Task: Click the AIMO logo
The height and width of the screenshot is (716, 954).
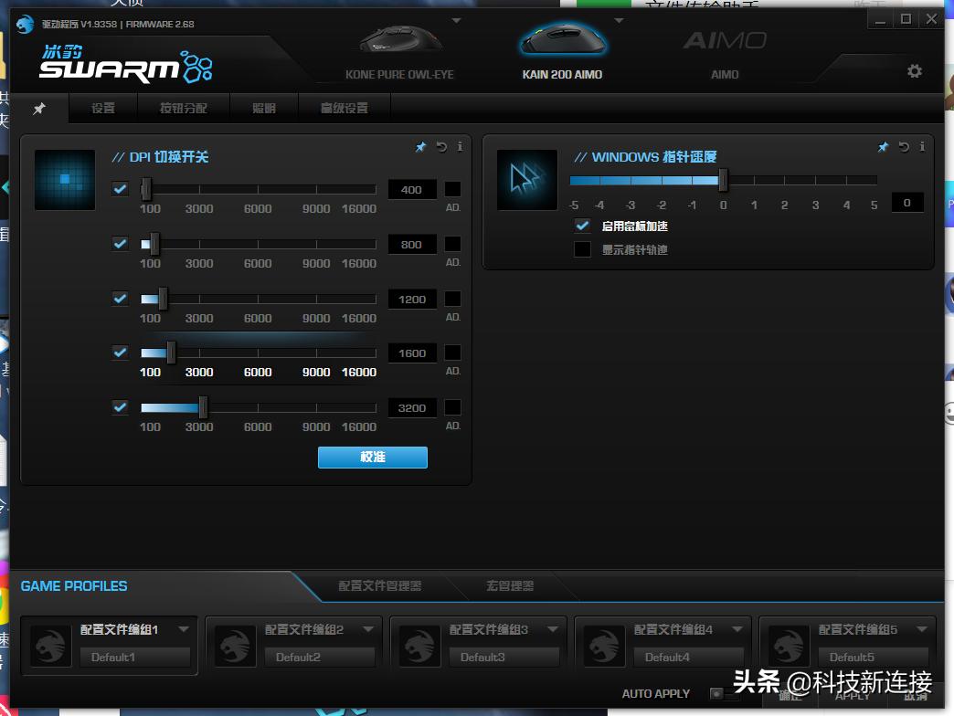Action: (x=725, y=41)
